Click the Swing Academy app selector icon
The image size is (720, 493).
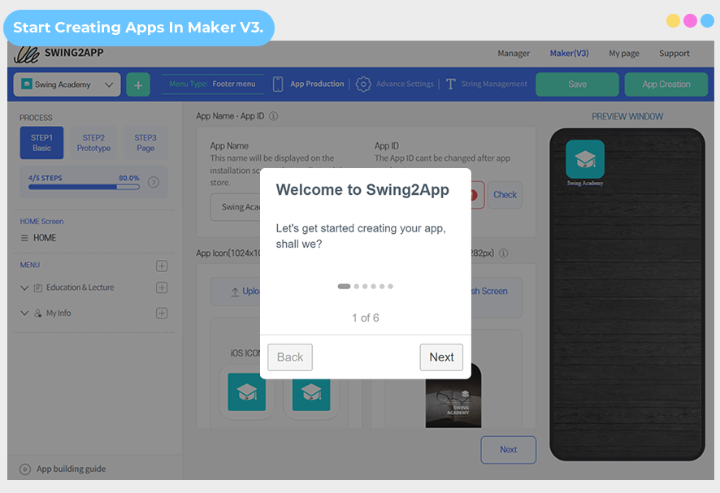coord(27,84)
